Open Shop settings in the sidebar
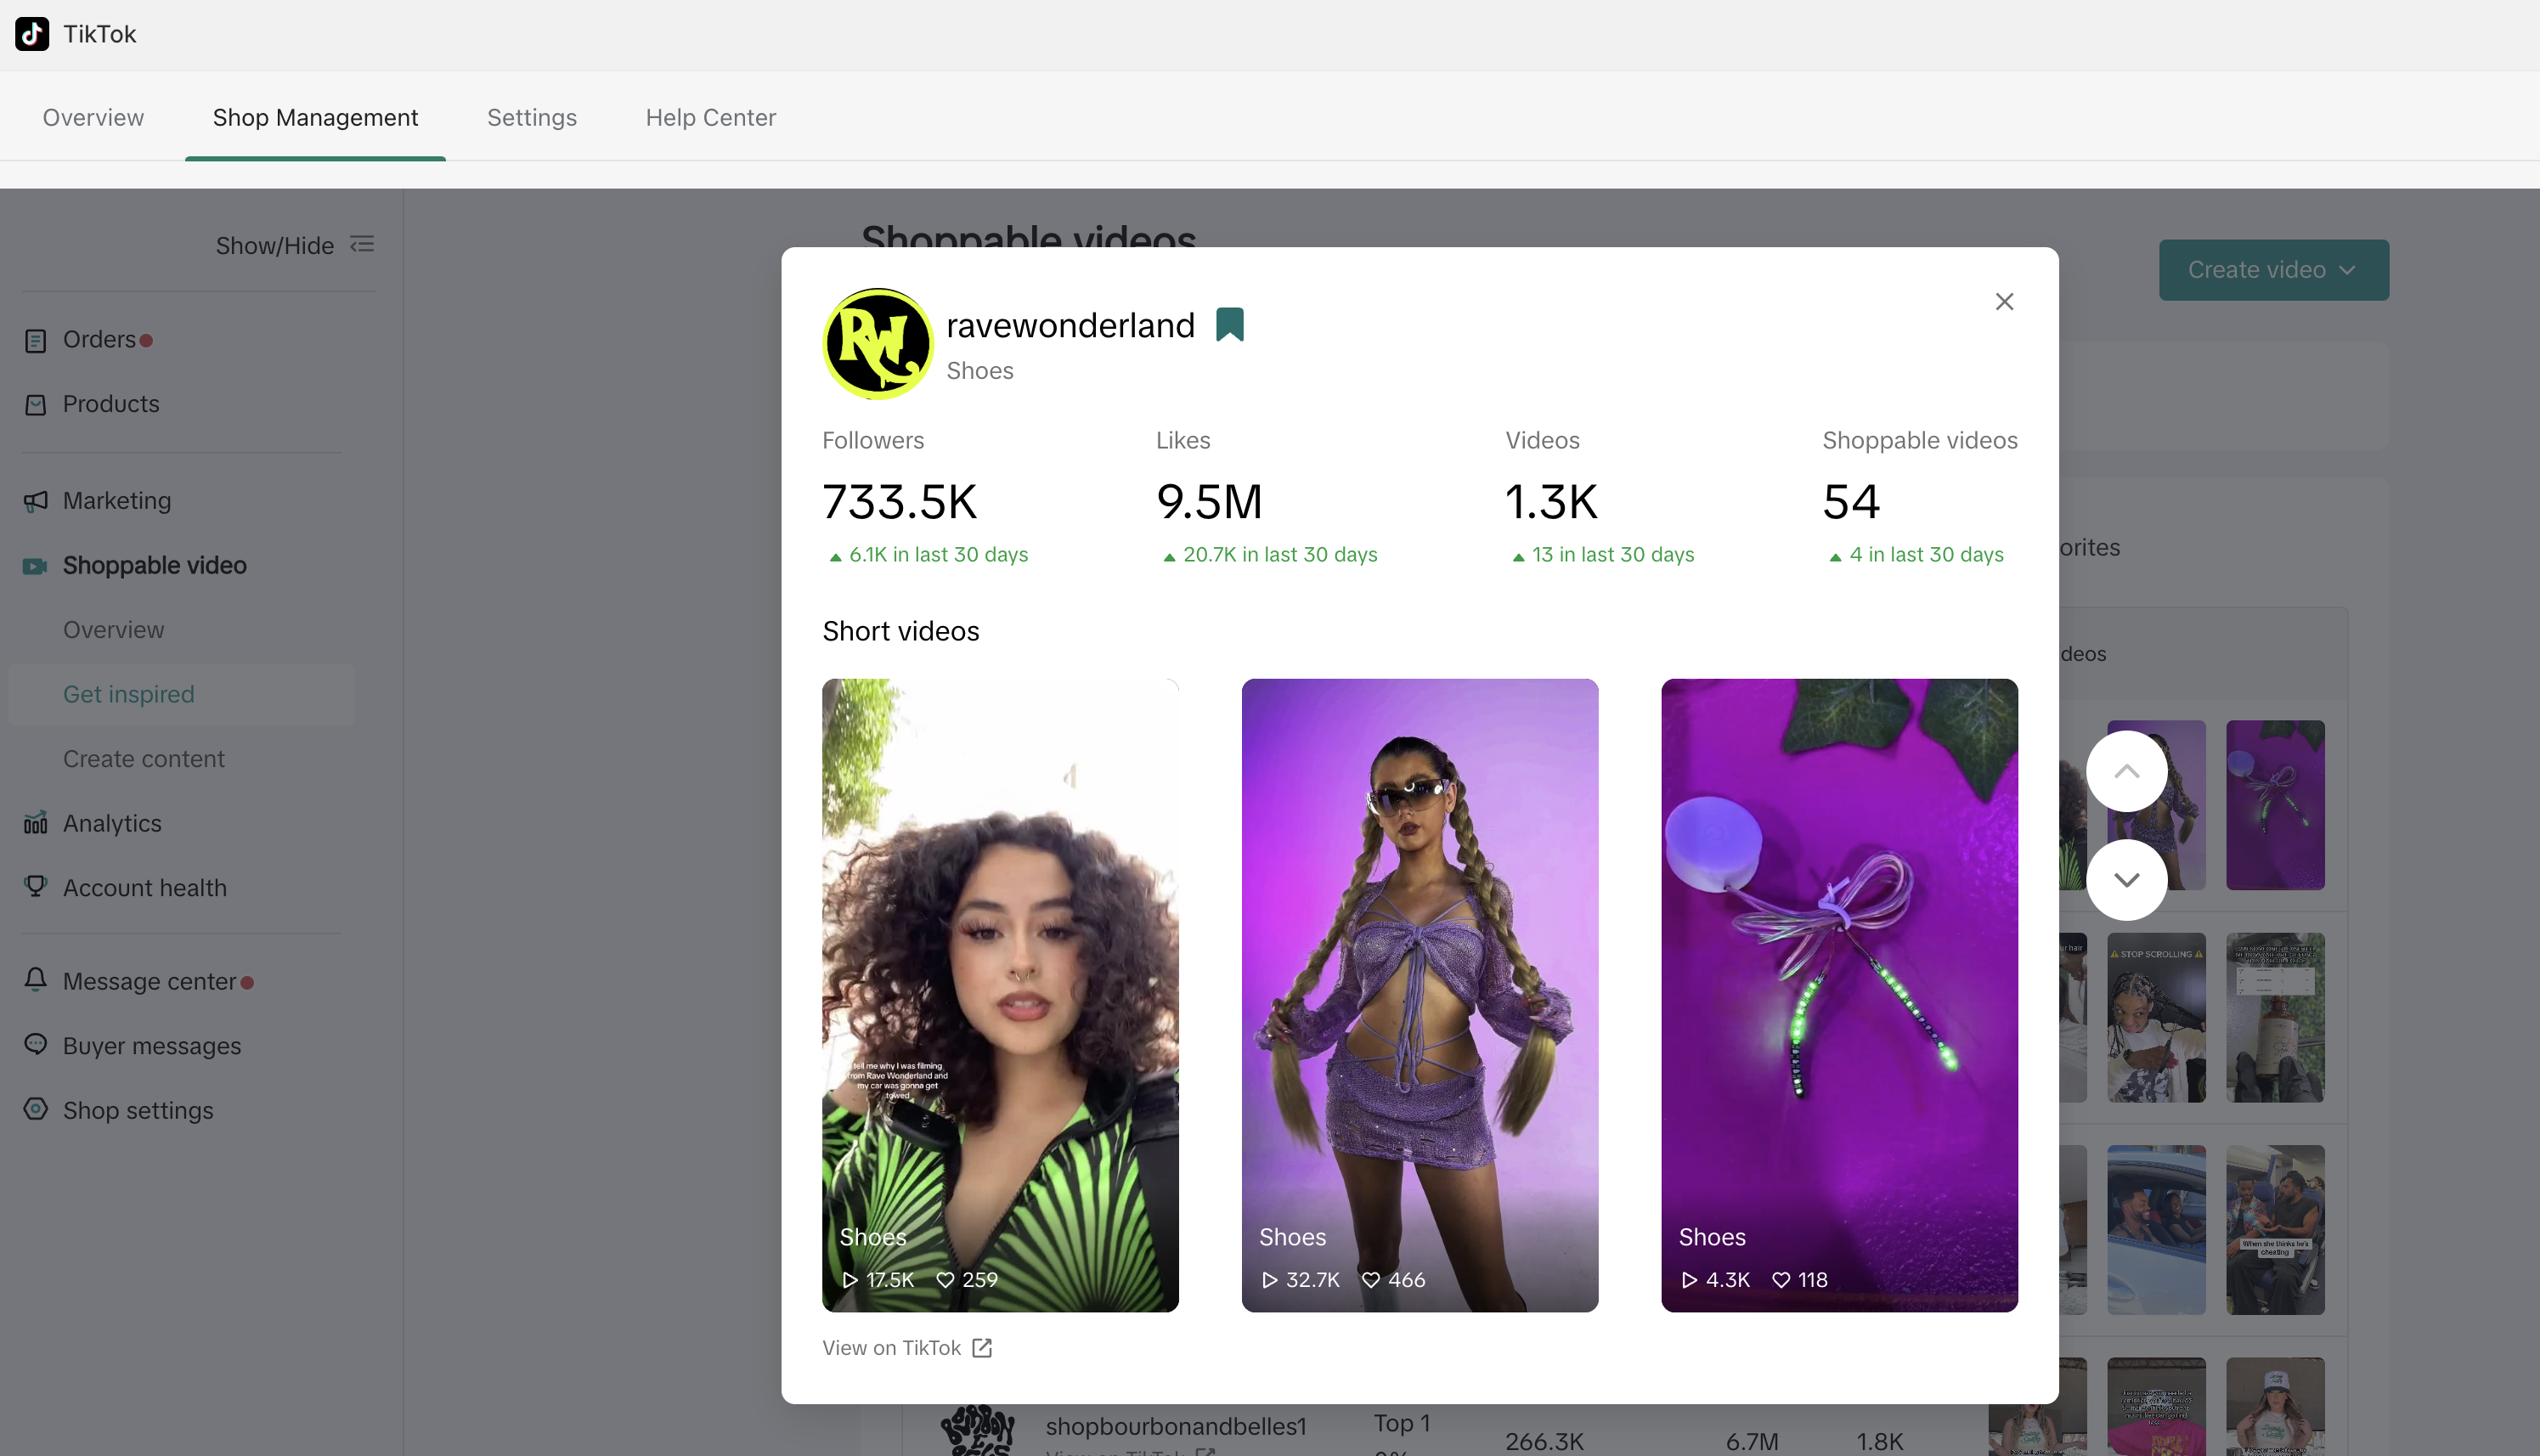 137,1111
